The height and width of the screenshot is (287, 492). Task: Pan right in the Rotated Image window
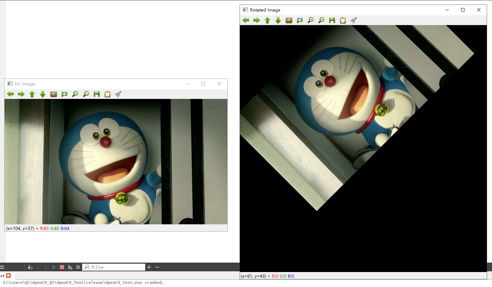coord(257,20)
